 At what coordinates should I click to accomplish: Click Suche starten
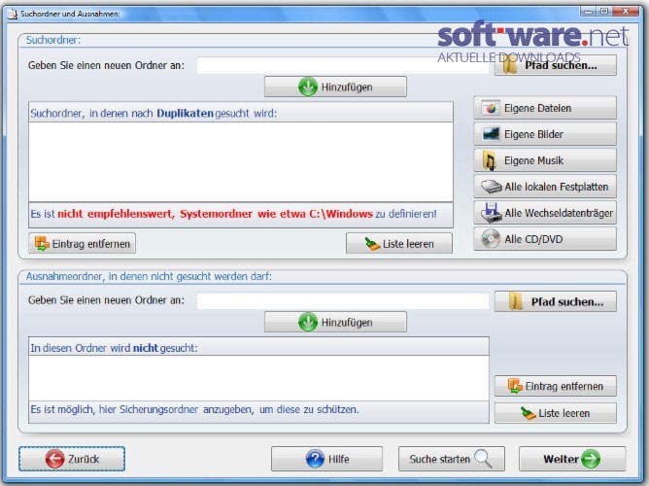coord(451,459)
